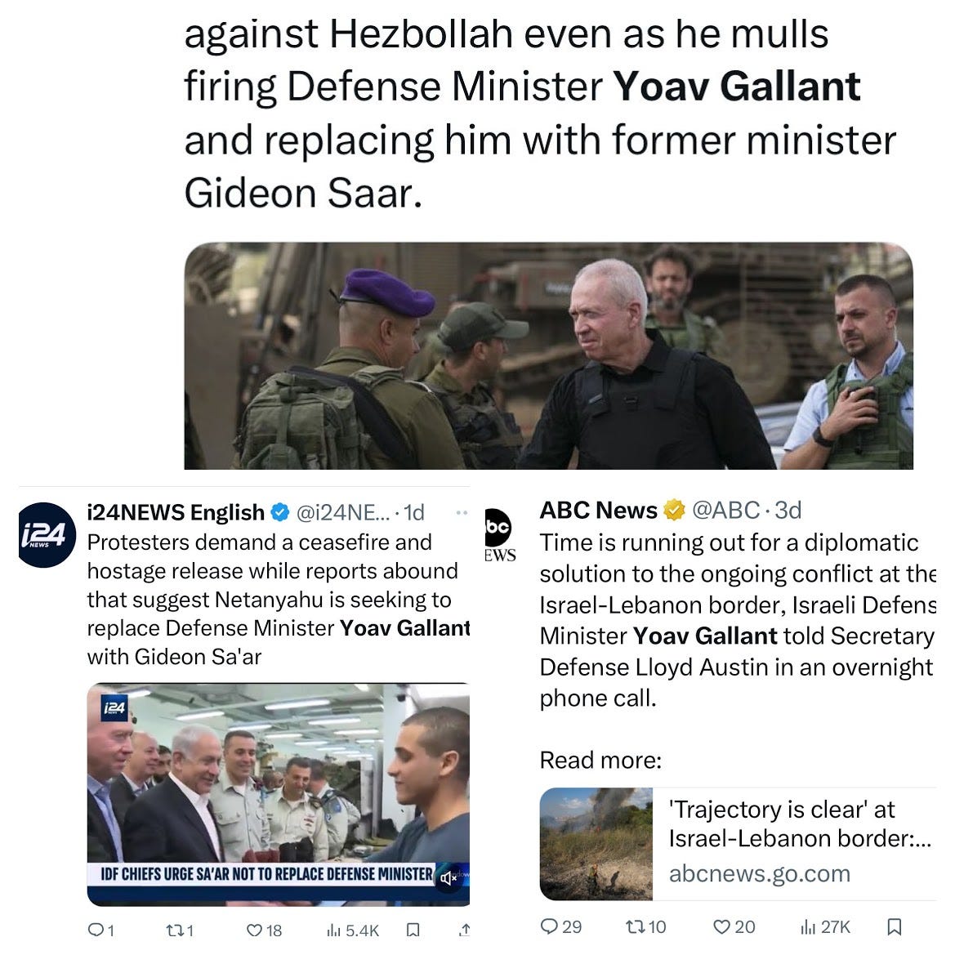Open more options on i24NEWS tweet

click(462, 513)
